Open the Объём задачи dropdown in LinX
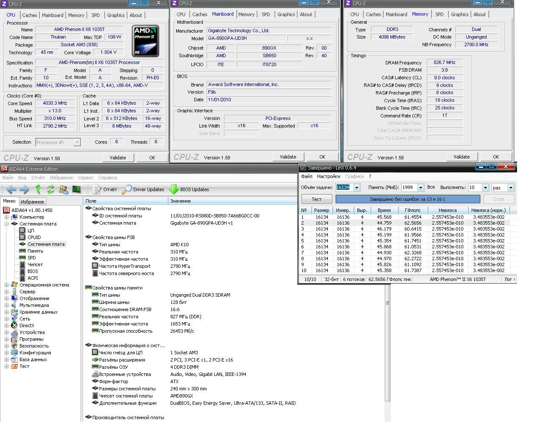Screen dimensions: 542x434 357,187
